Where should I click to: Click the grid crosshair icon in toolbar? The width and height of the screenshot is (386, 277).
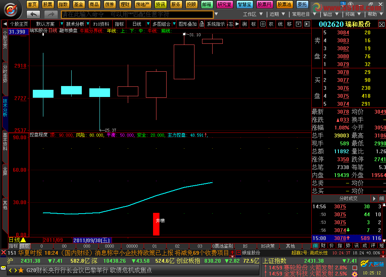point(263,24)
